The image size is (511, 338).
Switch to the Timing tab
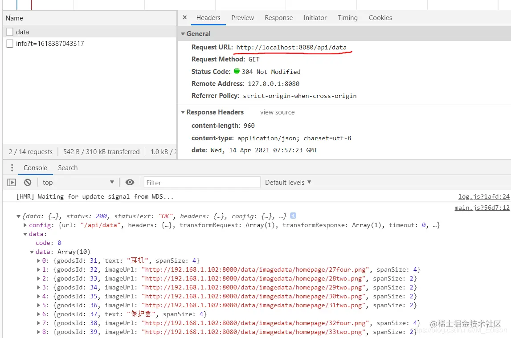click(x=347, y=17)
